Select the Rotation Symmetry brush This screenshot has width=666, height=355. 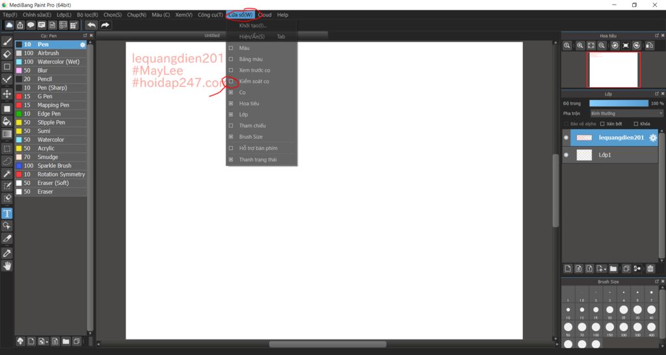(x=51, y=175)
